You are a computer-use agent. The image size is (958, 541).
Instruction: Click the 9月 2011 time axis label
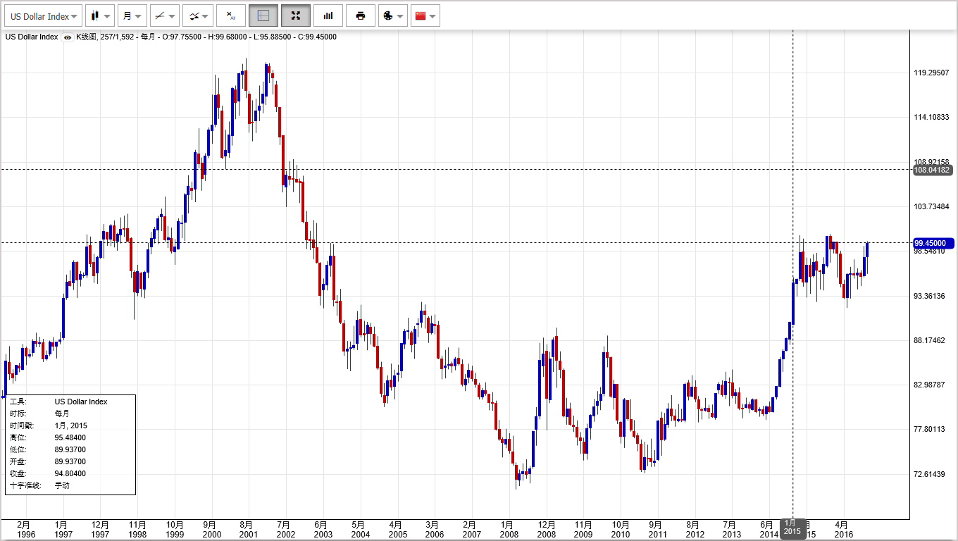pyautogui.click(x=657, y=529)
